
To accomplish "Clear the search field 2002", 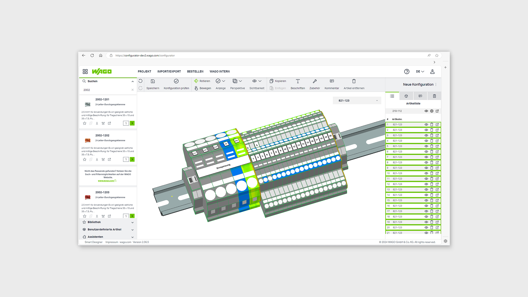I will click(133, 90).
